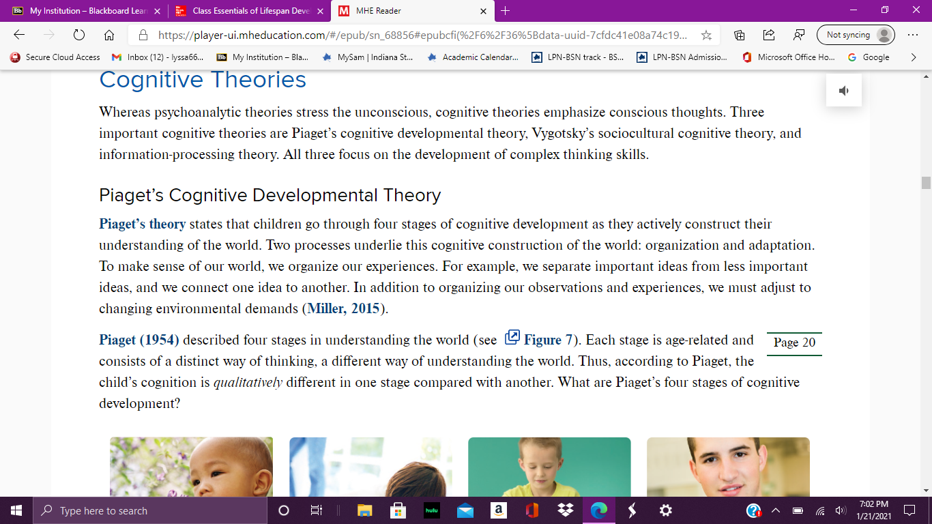The image size is (932, 524).
Task: Expand the favorites bar overflow chevron
Action: pos(914,57)
